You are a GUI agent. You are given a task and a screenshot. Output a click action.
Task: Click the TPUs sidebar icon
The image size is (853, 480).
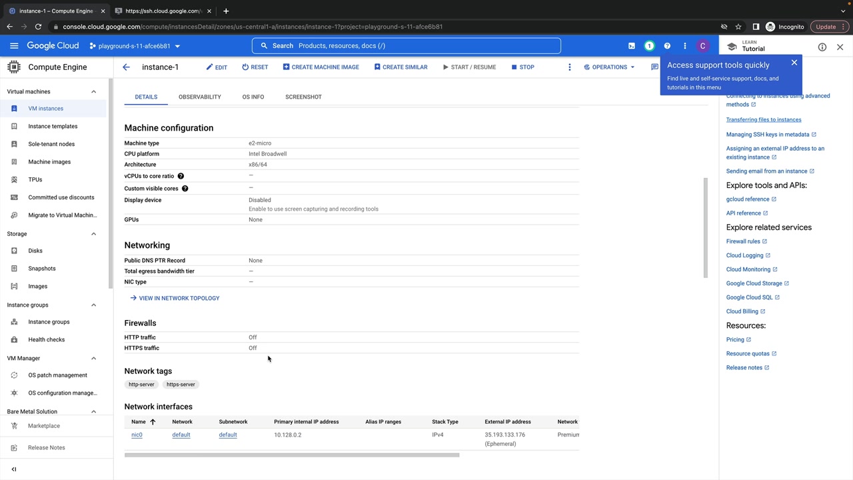[14, 180]
